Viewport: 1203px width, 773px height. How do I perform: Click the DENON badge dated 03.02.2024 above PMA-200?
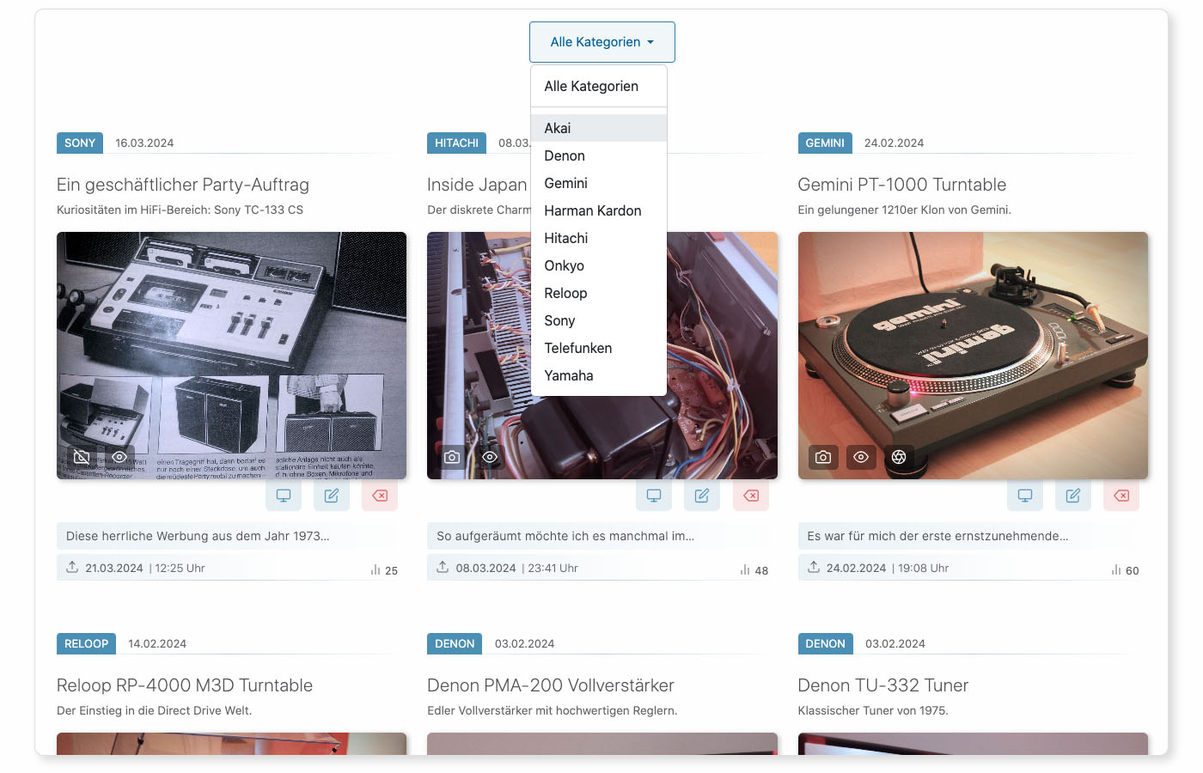pyautogui.click(x=455, y=643)
